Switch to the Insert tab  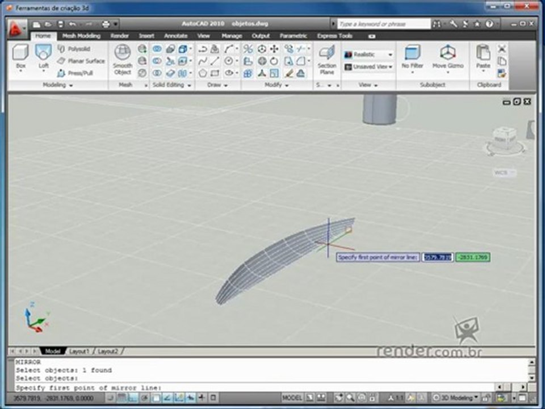coord(146,36)
